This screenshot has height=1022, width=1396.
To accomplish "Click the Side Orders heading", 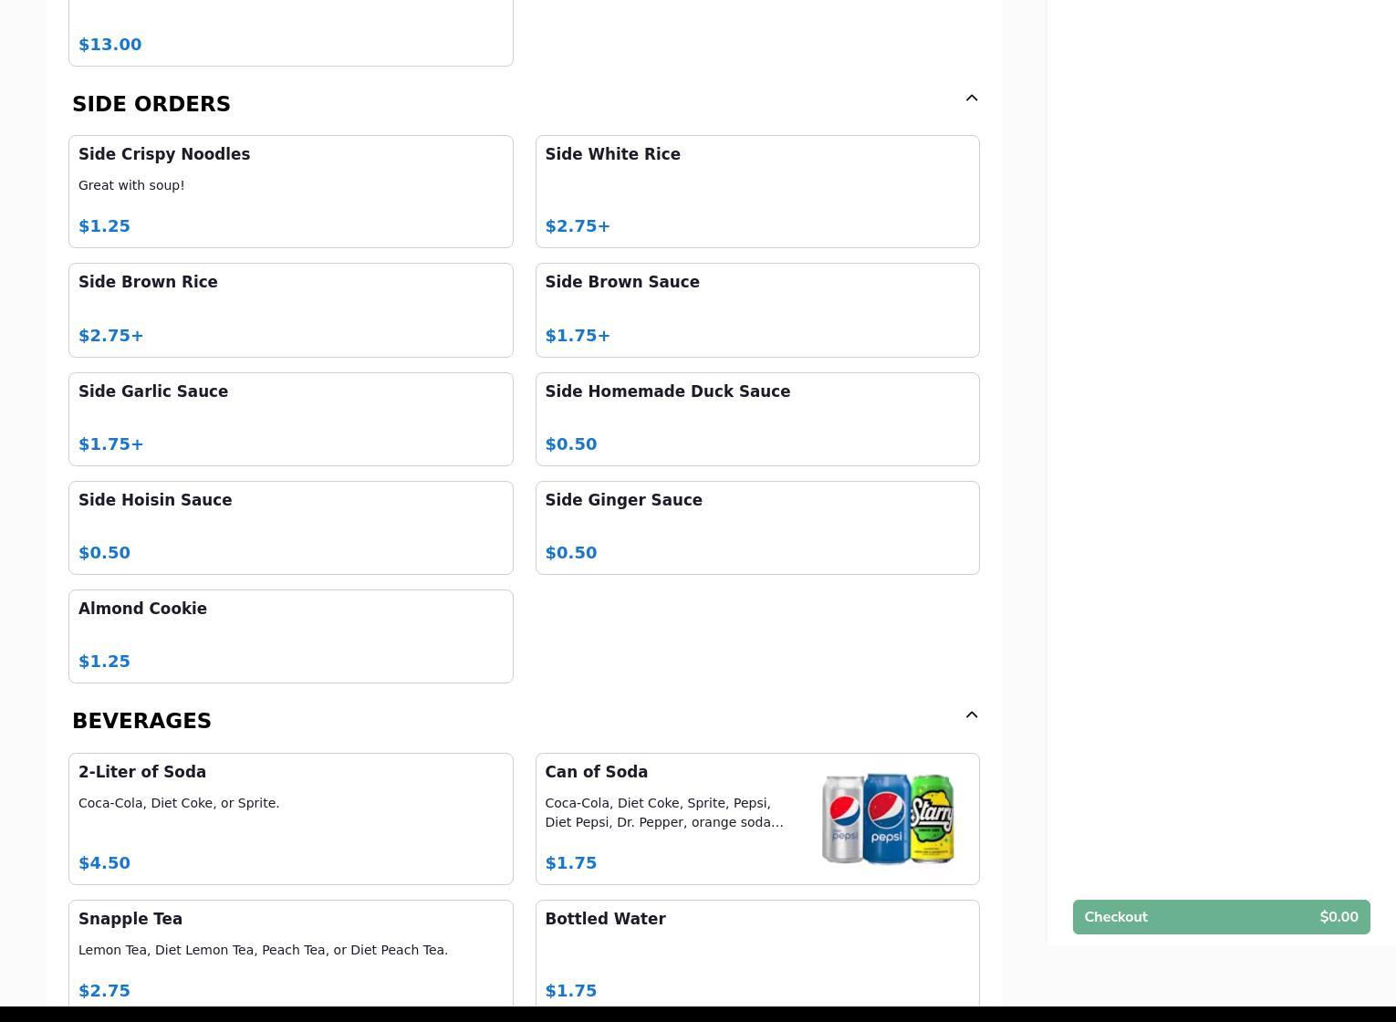I will coord(151,104).
